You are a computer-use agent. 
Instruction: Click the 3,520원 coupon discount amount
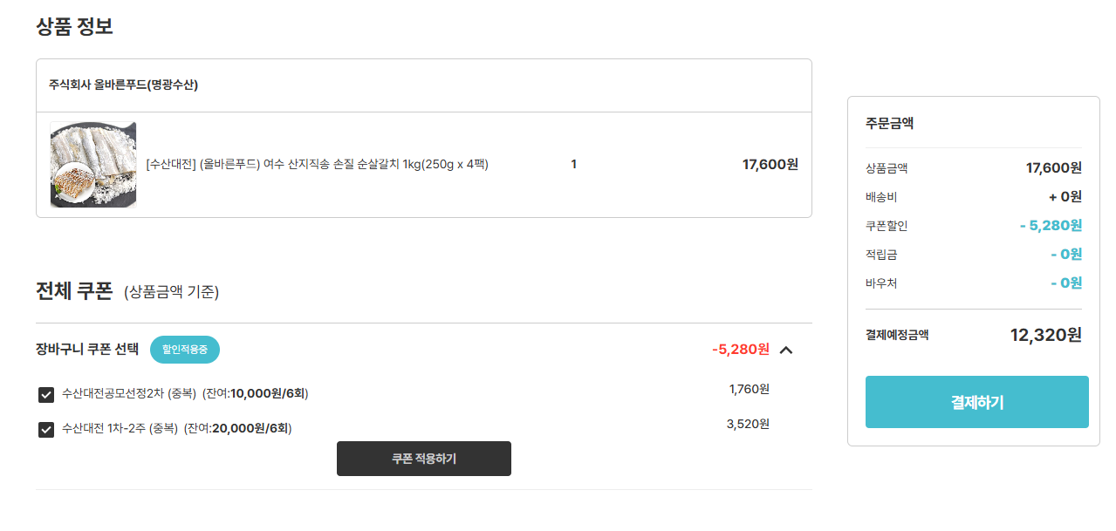pos(748,424)
